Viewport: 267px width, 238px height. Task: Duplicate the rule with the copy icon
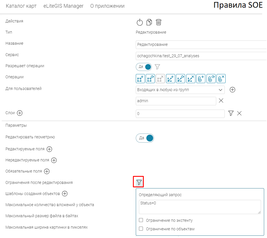click(149, 22)
